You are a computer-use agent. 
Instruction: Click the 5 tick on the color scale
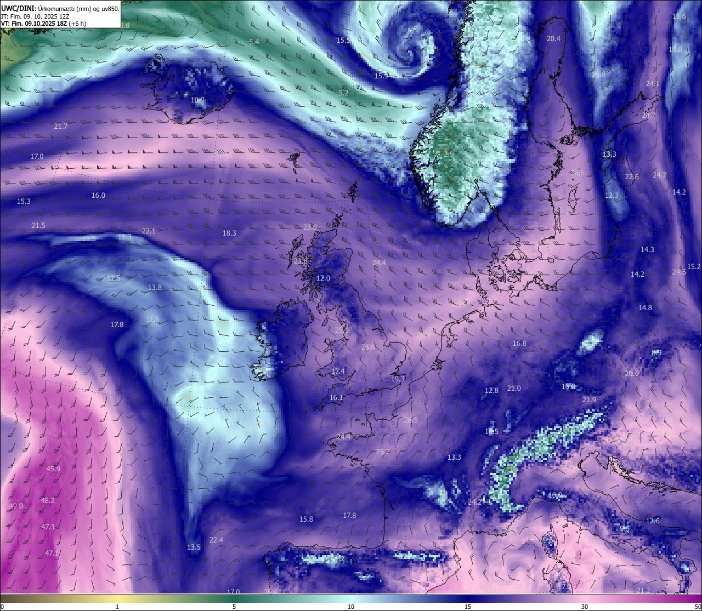(234, 607)
